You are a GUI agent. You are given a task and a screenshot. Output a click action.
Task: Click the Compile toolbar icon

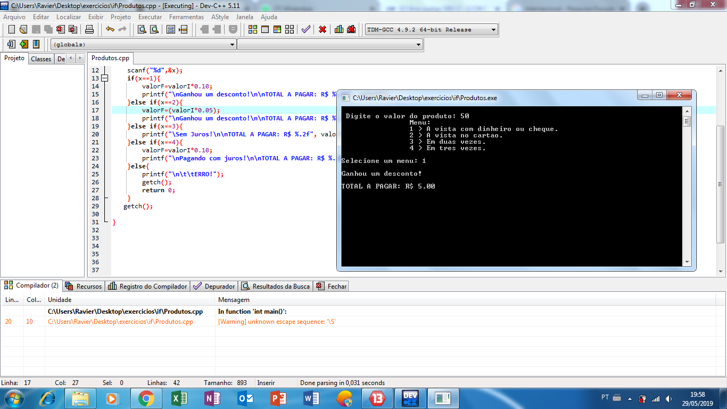pyautogui.click(x=253, y=29)
